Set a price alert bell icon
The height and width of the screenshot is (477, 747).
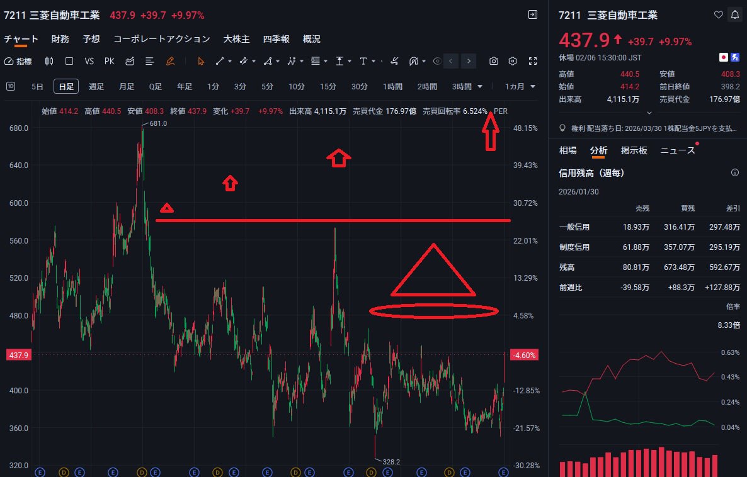click(x=735, y=14)
